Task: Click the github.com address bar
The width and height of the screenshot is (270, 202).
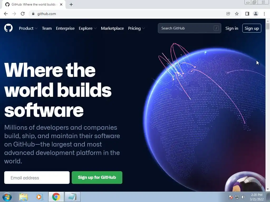Action: click(127, 14)
